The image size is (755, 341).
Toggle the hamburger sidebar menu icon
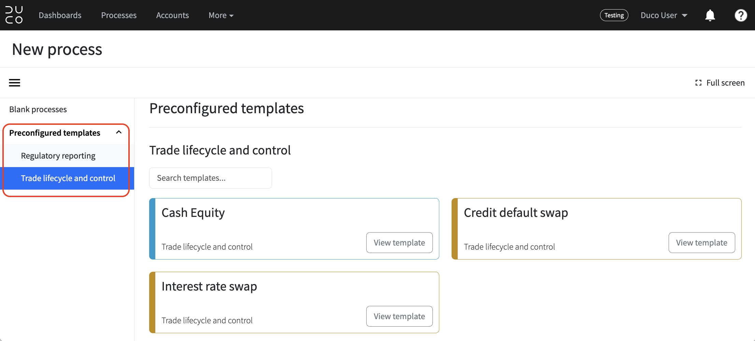point(14,83)
